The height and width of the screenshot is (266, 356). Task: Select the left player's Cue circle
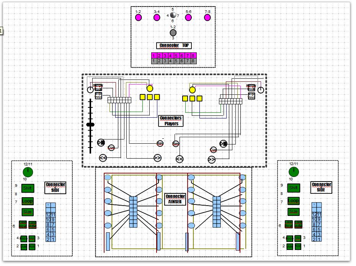(111, 148)
